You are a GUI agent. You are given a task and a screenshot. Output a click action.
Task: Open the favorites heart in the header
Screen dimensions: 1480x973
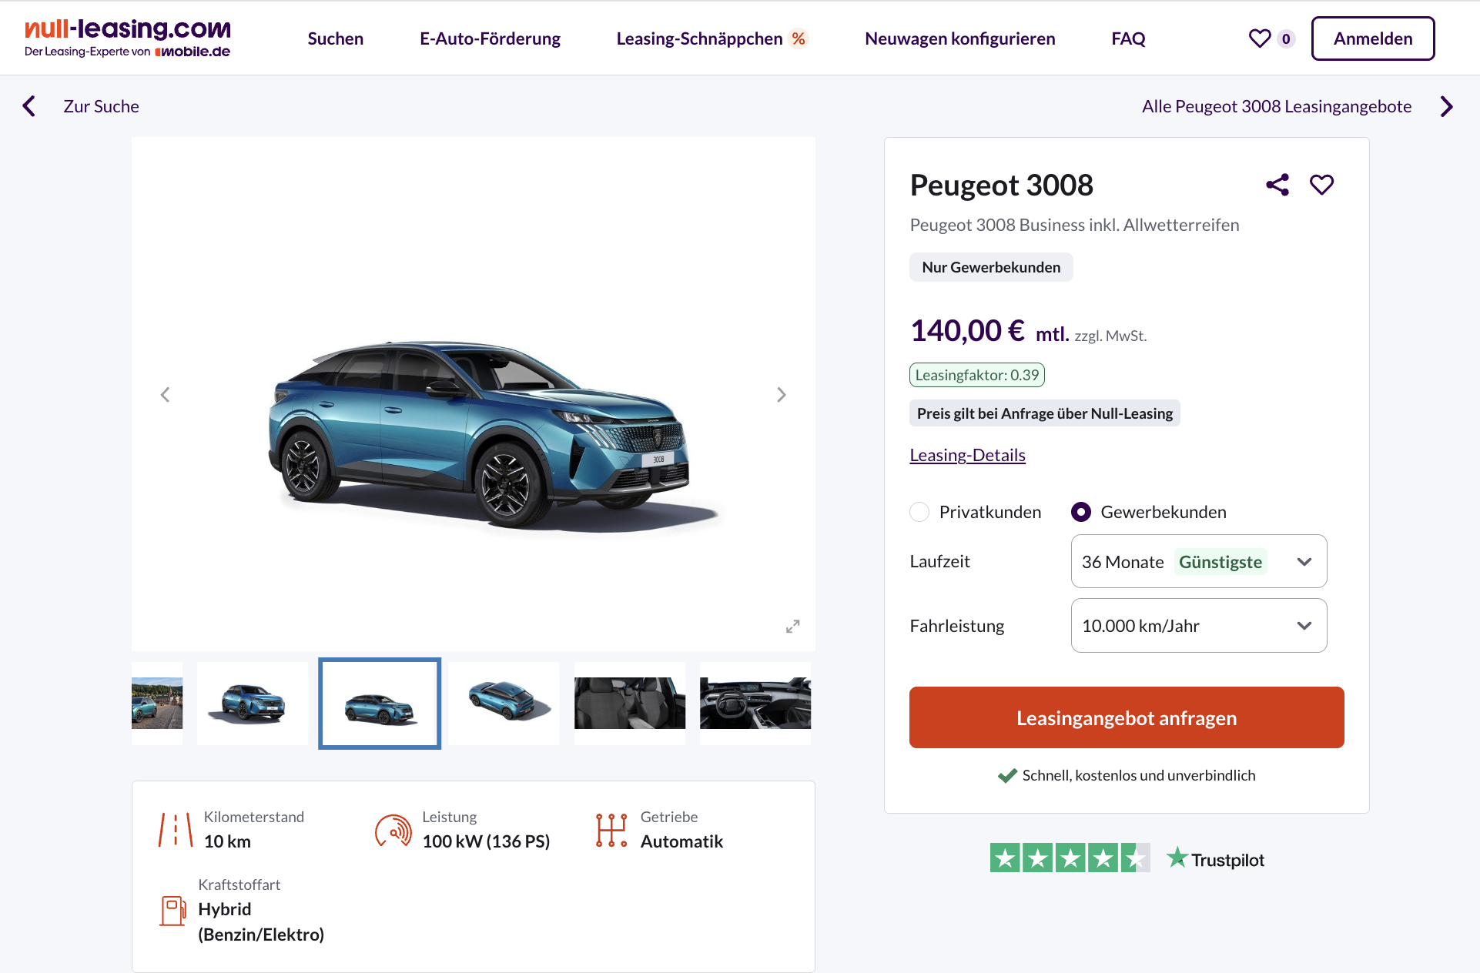pyautogui.click(x=1260, y=38)
